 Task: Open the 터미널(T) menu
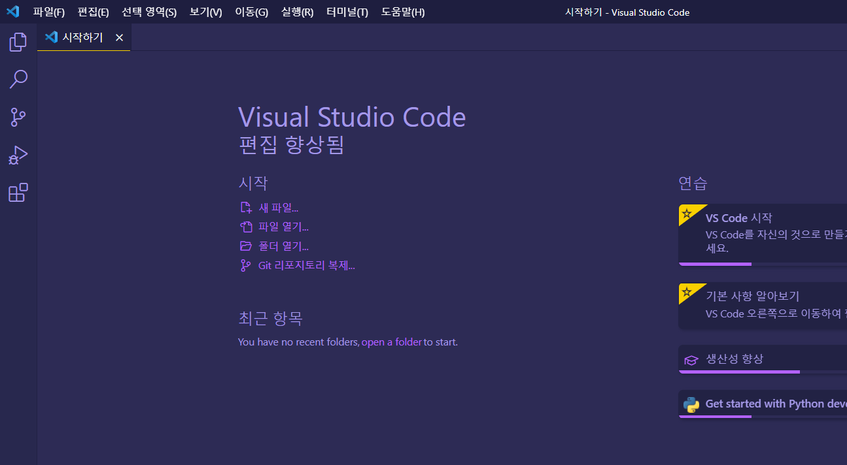pyautogui.click(x=347, y=12)
